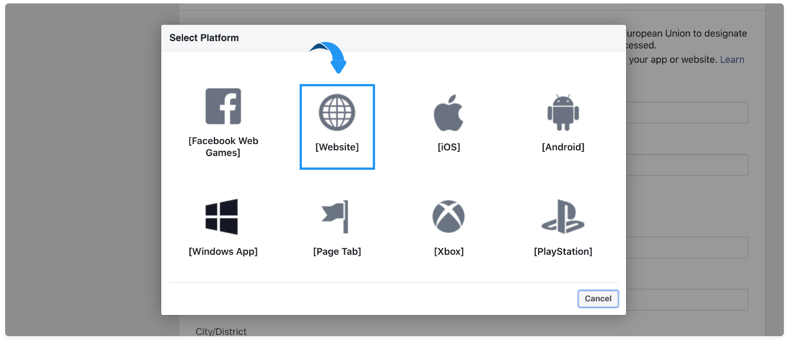This screenshot has width=789, height=343.
Task: Focus the input field above City/District
Action: [x=687, y=300]
